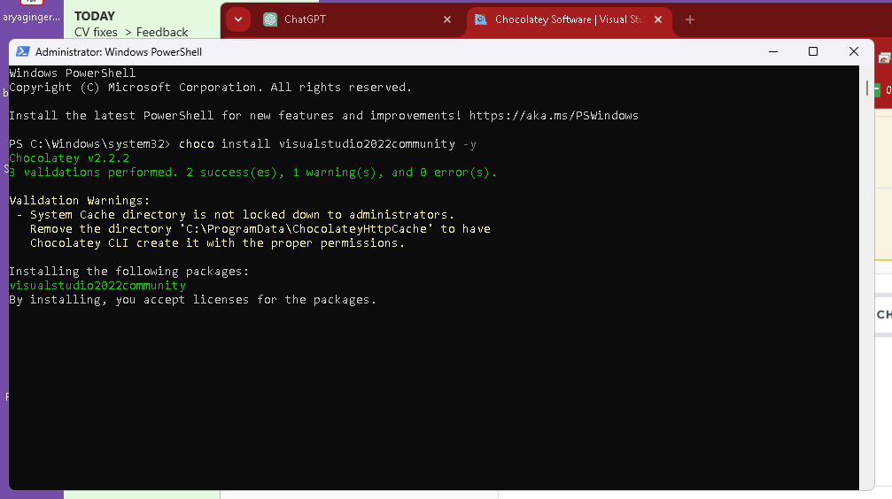Close the ChatGPT browser tab
The height and width of the screenshot is (499, 892).
[447, 19]
